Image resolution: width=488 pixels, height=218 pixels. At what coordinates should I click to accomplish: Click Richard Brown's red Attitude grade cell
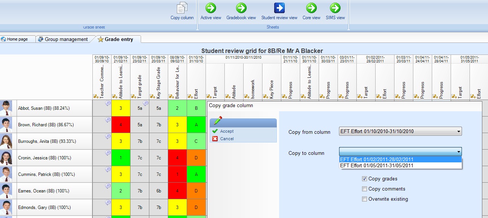pyautogui.click(x=121, y=125)
